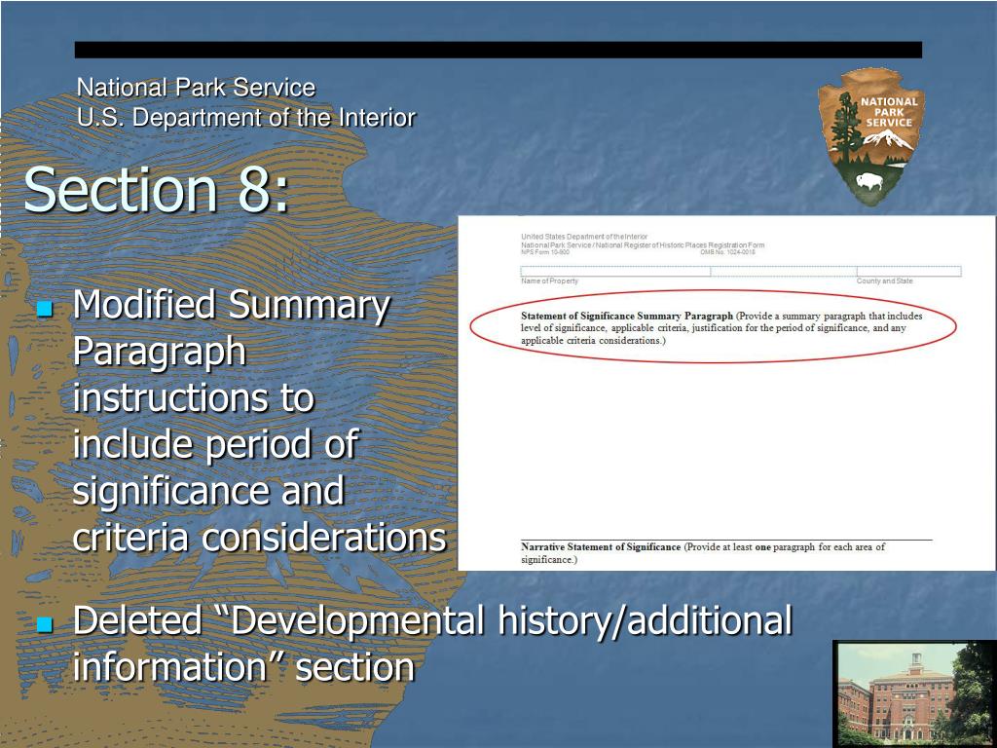Image resolution: width=997 pixels, height=748 pixels.
Task: Click the 'OMB No. 1024-0018' text
Action: 727,252
